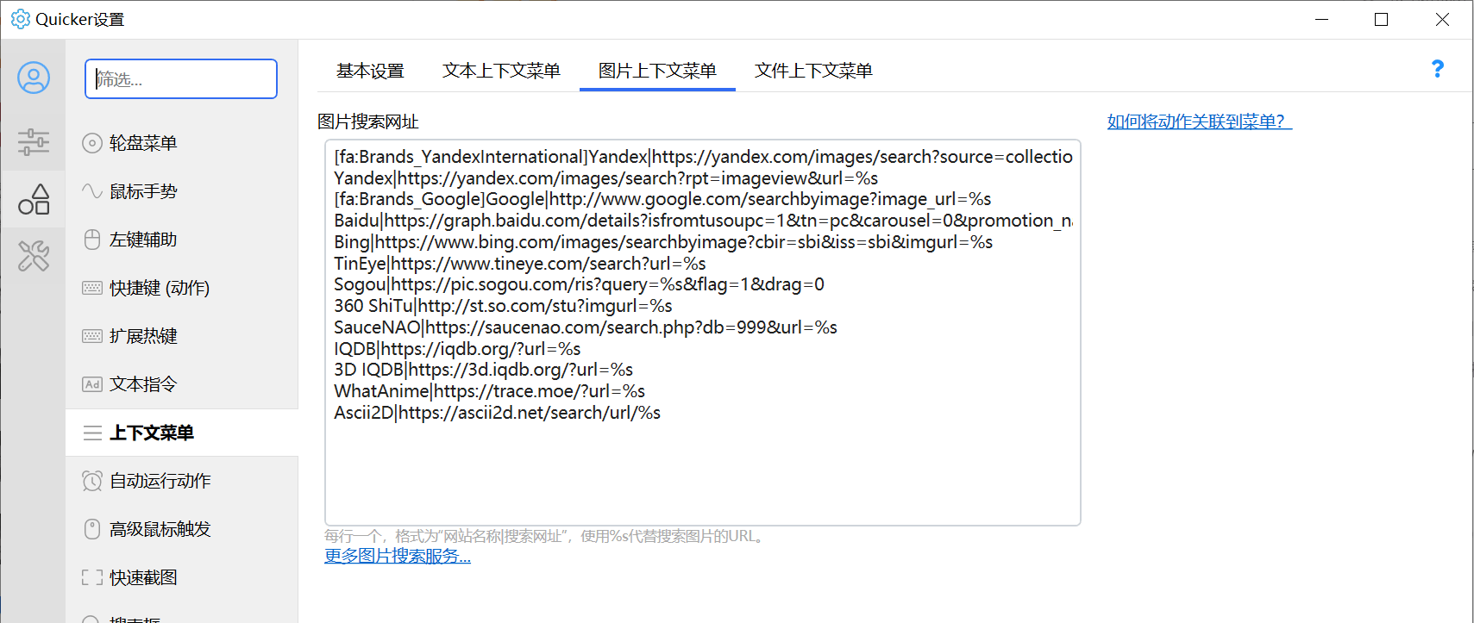Select the shapes sidebar icon
The image size is (1474, 623).
click(x=34, y=199)
